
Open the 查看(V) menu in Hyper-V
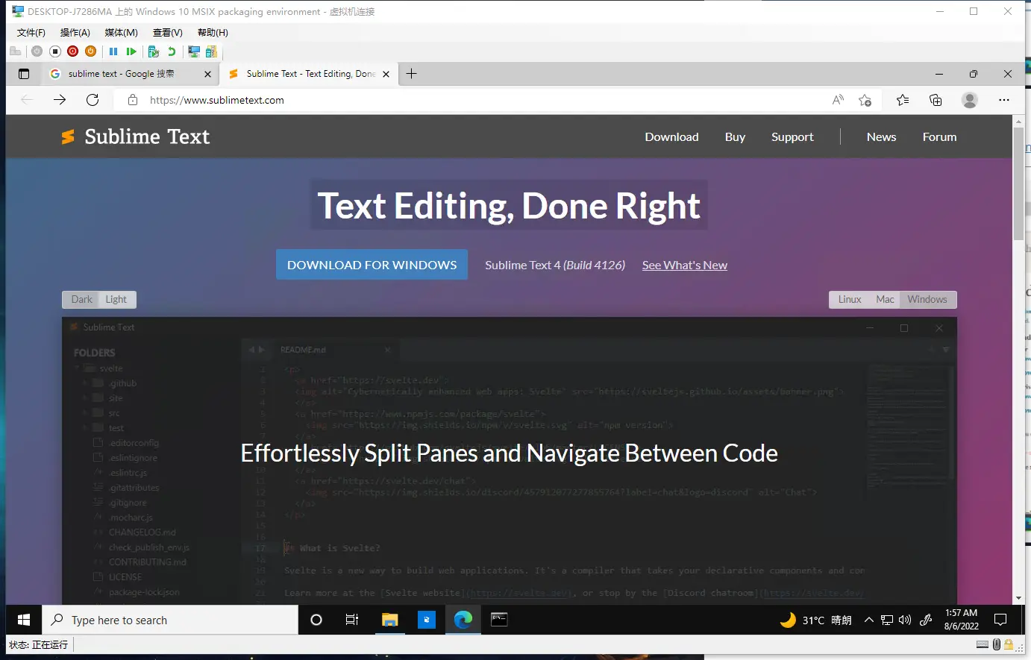pyautogui.click(x=167, y=33)
